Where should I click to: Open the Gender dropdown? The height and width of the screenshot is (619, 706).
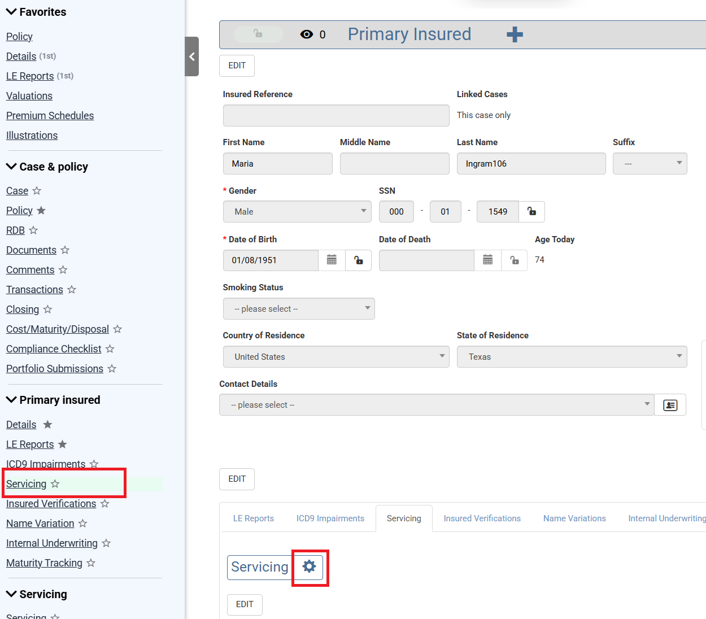coord(297,211)
